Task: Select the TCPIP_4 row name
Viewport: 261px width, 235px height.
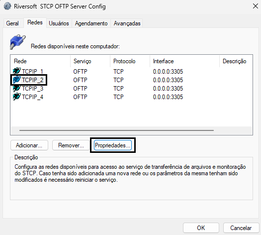Action: pos(32,97)
